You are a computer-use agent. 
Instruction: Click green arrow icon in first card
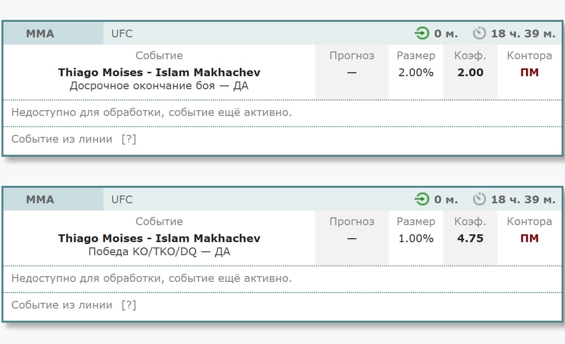(422, 33)
